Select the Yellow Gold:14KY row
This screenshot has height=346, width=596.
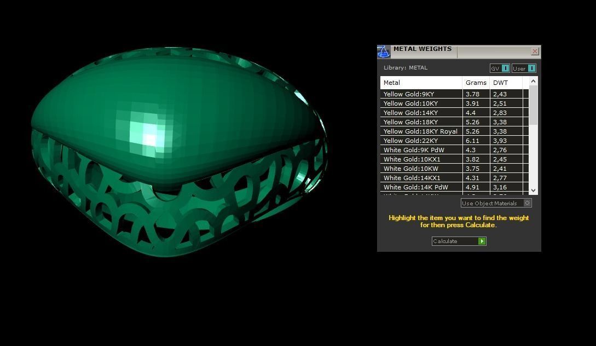coord(454,113)
